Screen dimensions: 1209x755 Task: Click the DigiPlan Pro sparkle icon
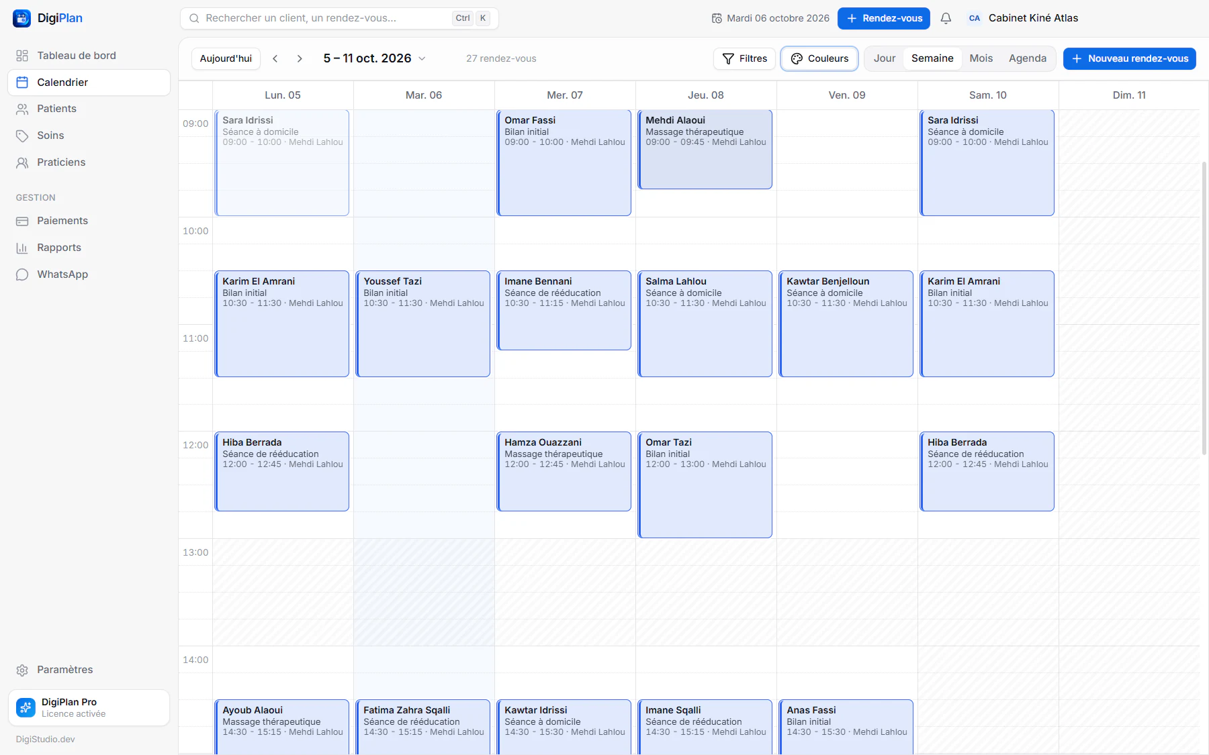pos(26,707)
